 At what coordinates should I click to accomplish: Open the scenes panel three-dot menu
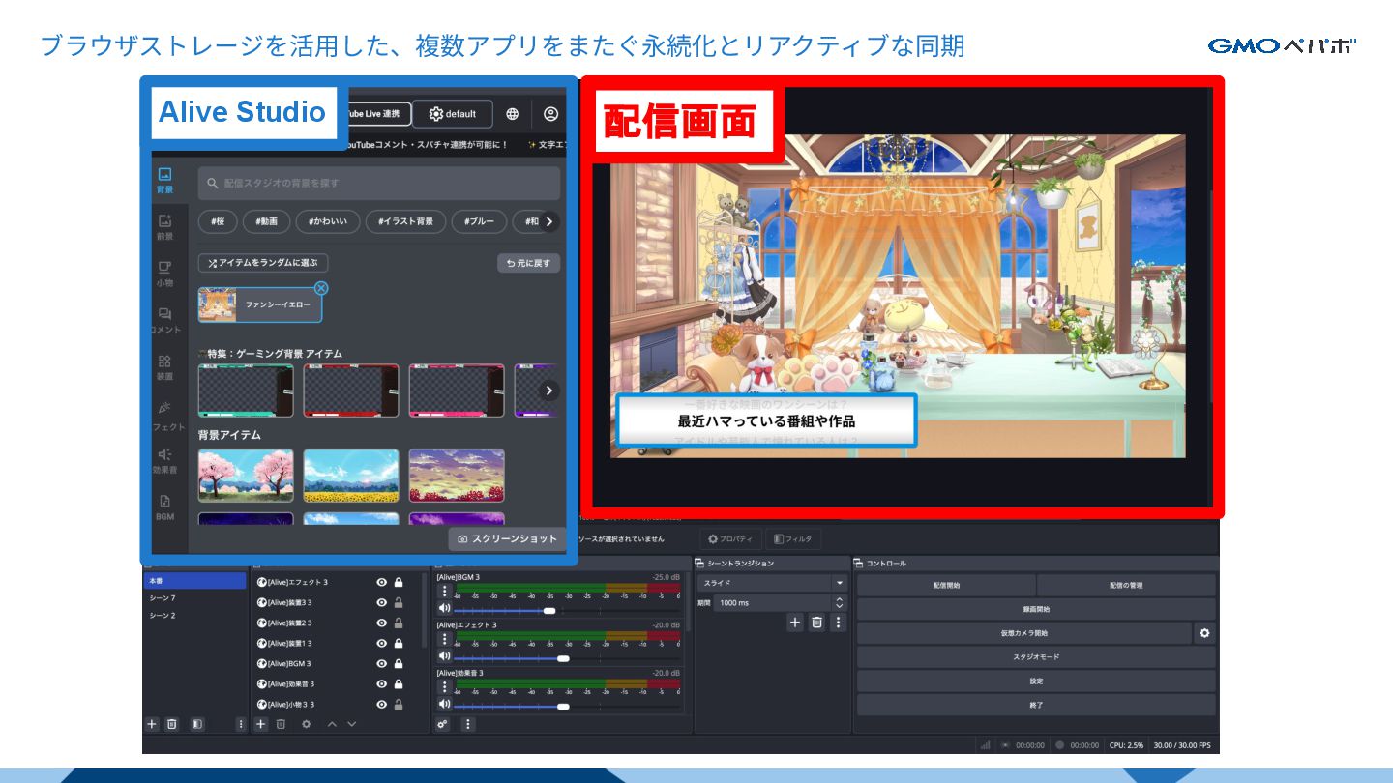pyautogui.click(x=241, y=724)
